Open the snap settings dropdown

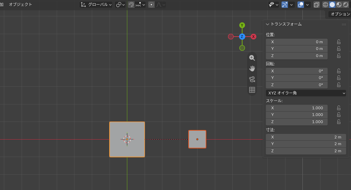coord(140,5)
